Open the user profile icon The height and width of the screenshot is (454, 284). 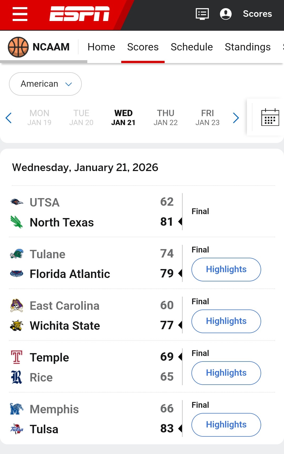[226, 14]
